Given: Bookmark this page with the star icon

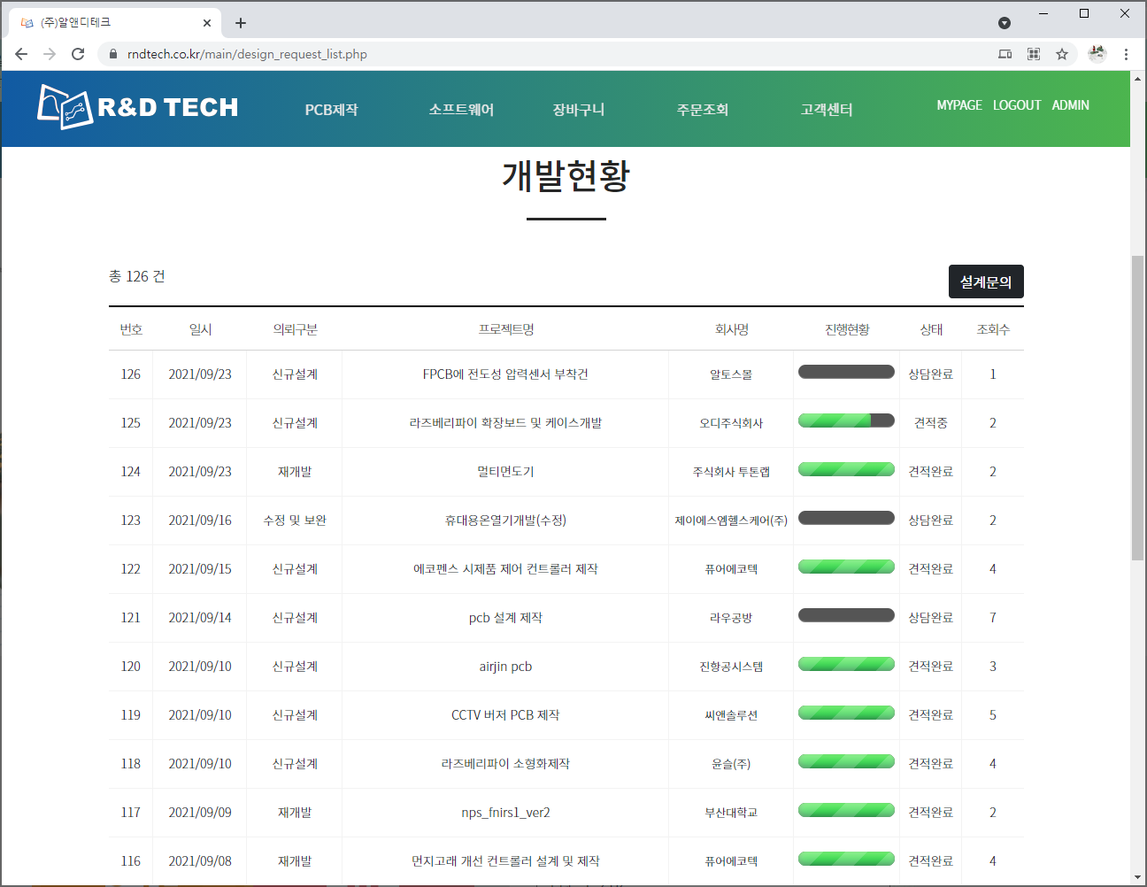Looking at the screenshot, I should click(1062, 54).
